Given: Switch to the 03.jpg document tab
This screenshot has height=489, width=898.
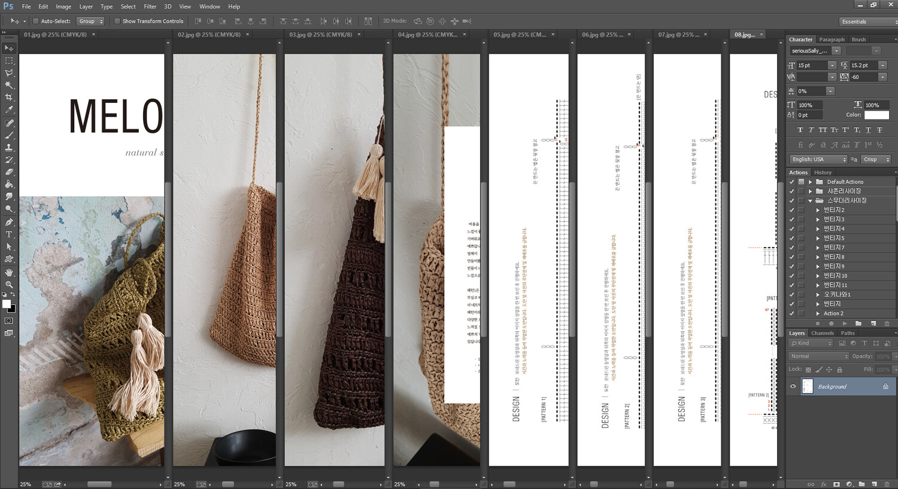Looking at the screenshot, I should [320, 35].
